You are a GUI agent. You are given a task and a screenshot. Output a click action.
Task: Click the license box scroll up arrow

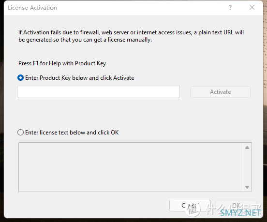[247, 148]
